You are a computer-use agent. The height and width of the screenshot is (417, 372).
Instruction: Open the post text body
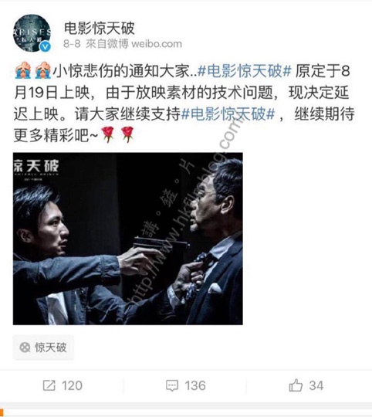click(184, 103)
